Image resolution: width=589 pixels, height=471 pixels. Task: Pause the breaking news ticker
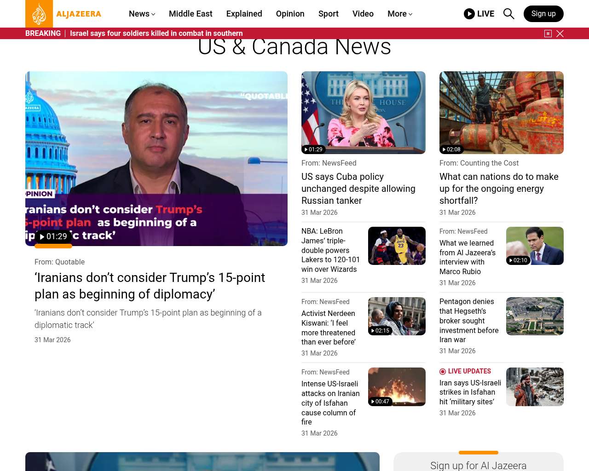548,34
